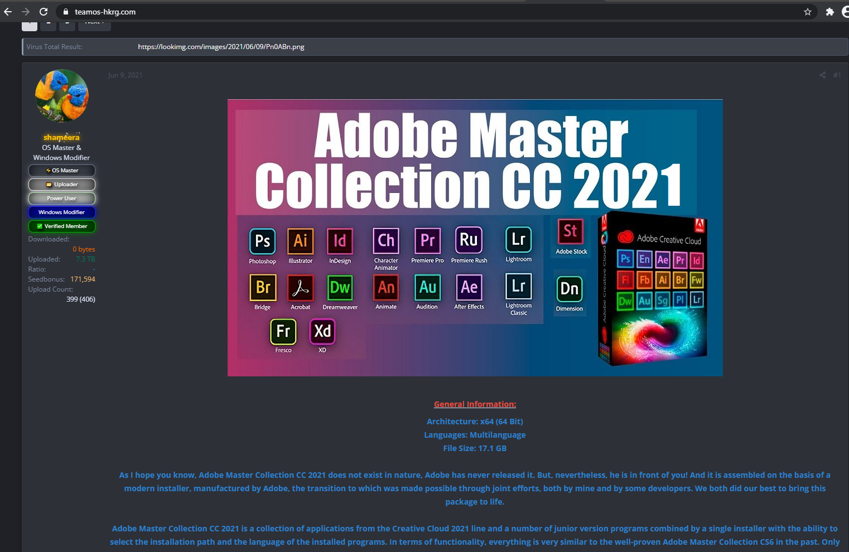Click the Windows Modifier badge
Viewport: 849px width, 552px height.
click(x=62, y=212)
